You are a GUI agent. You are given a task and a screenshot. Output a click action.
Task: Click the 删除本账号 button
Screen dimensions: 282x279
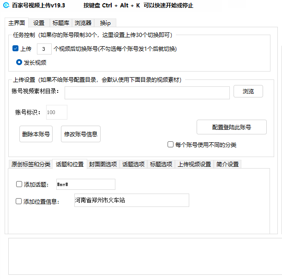click(36, 134)
